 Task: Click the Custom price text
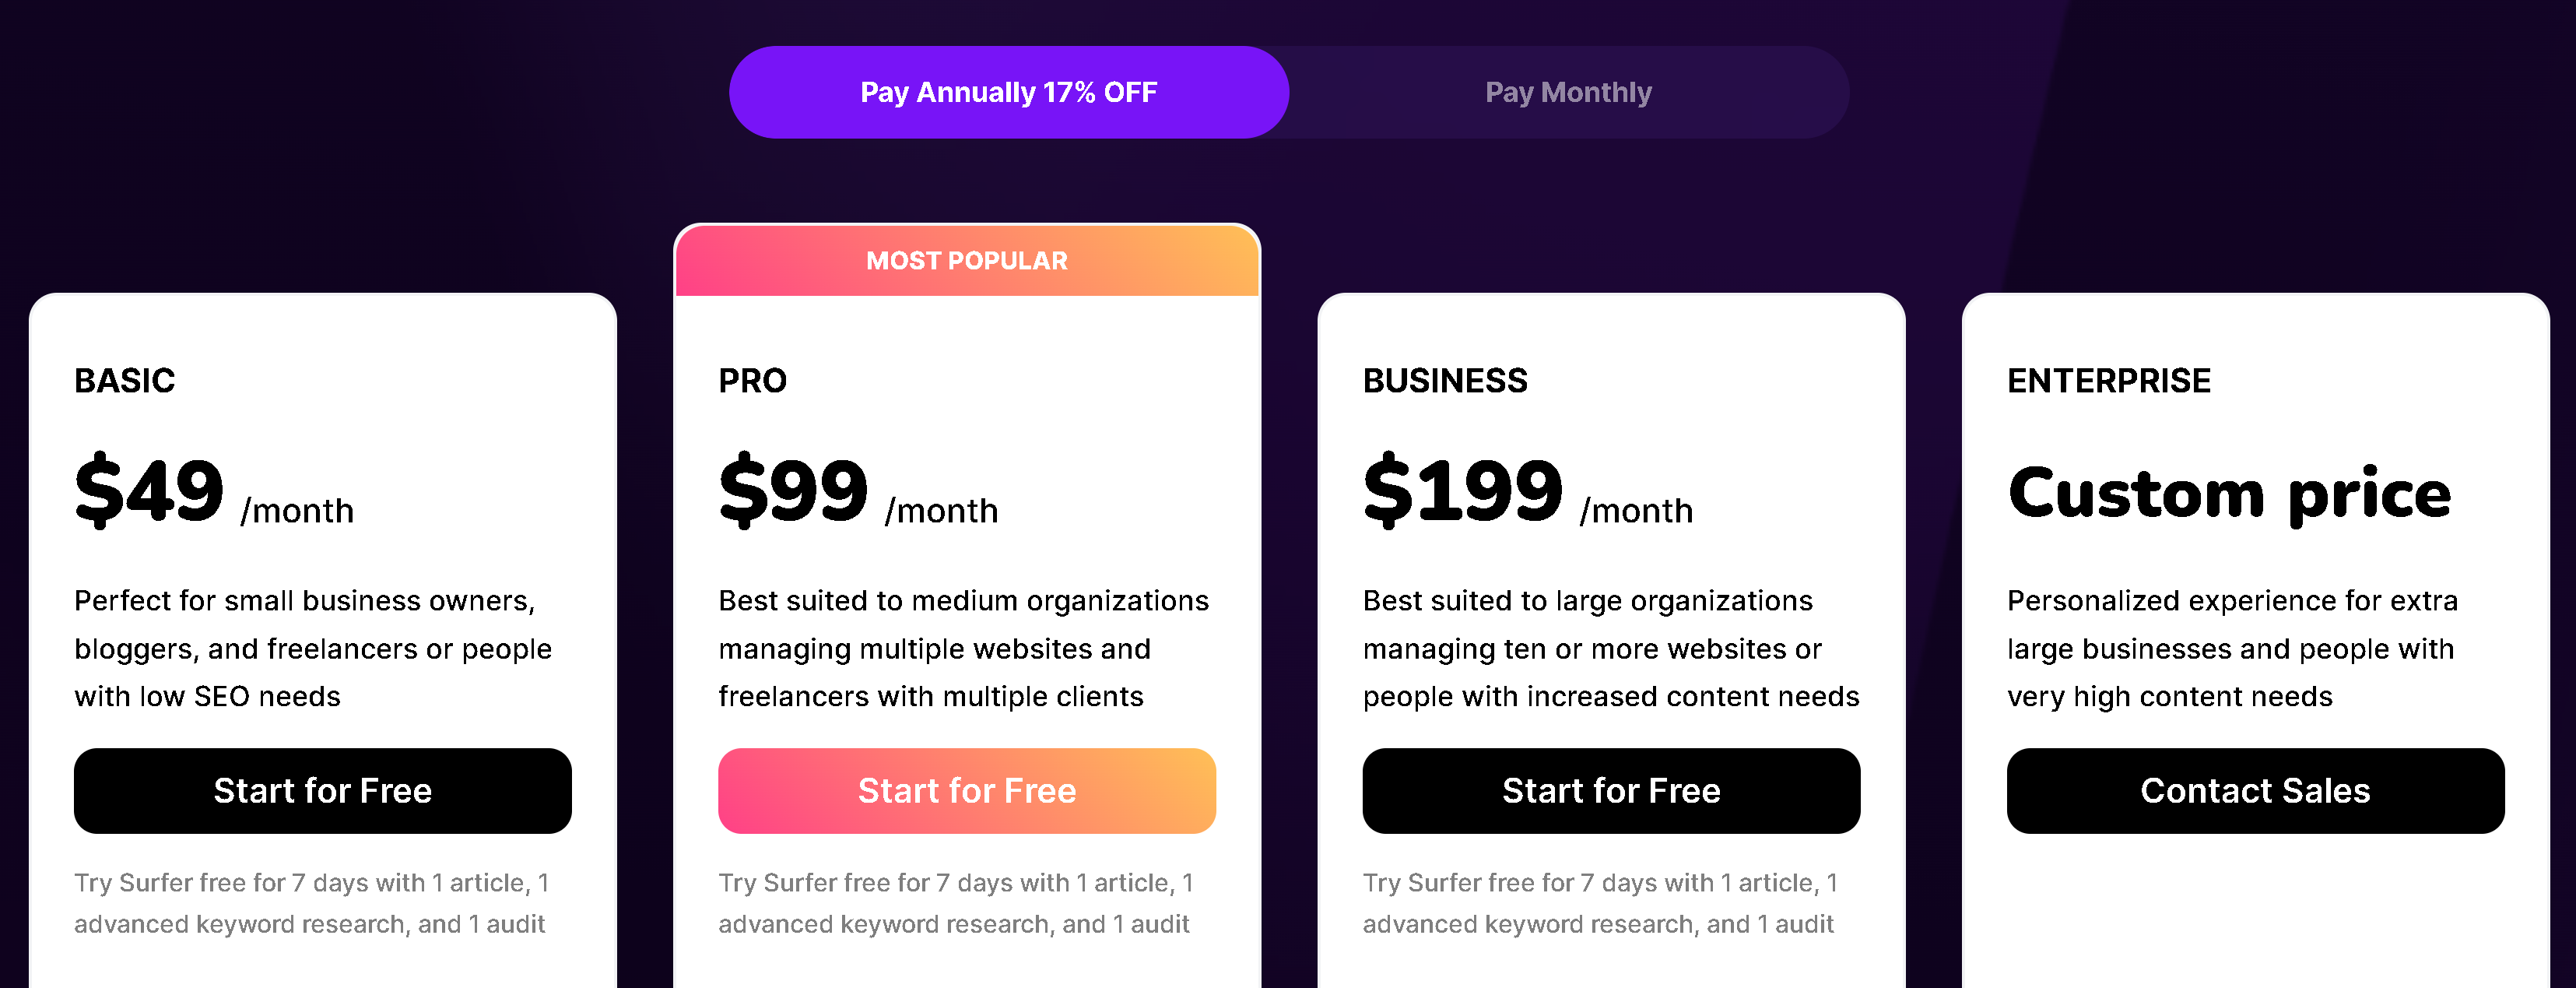pyautogui.click(x=2229, y=493)
